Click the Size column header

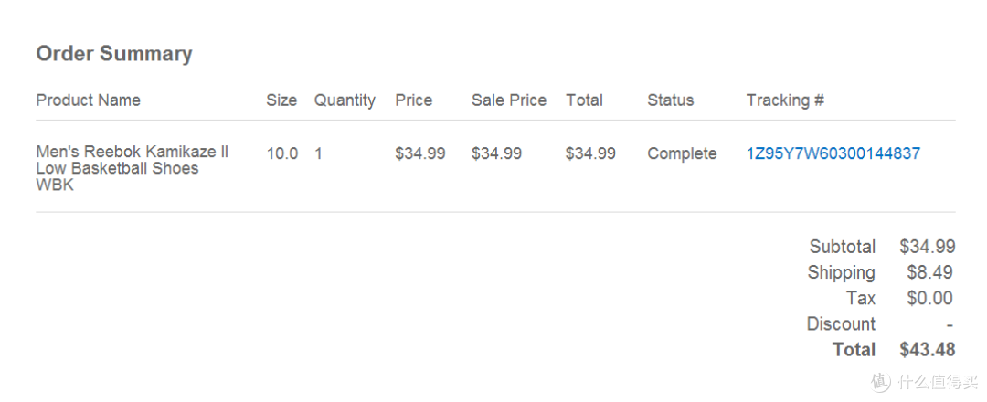point(281,100)
